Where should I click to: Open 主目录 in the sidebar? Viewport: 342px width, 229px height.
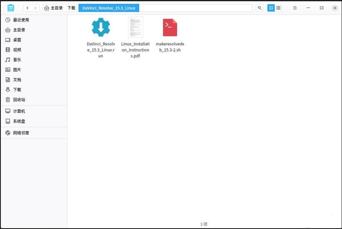34,30
